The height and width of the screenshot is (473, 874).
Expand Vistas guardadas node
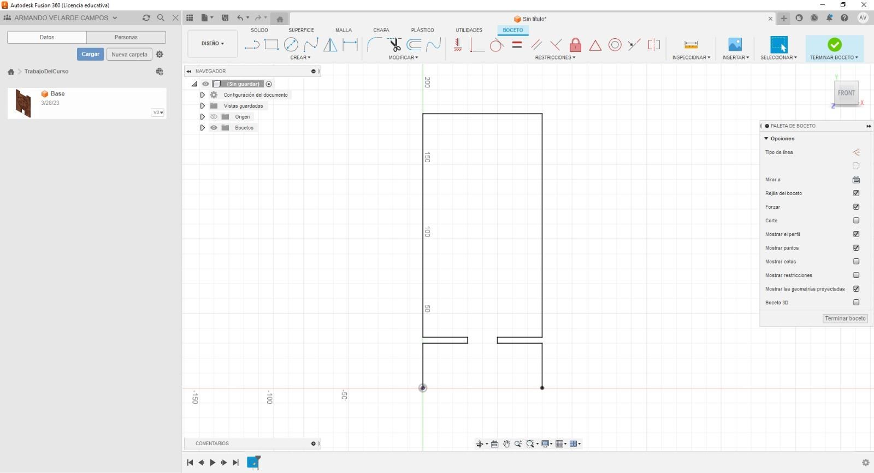point(202,106)
